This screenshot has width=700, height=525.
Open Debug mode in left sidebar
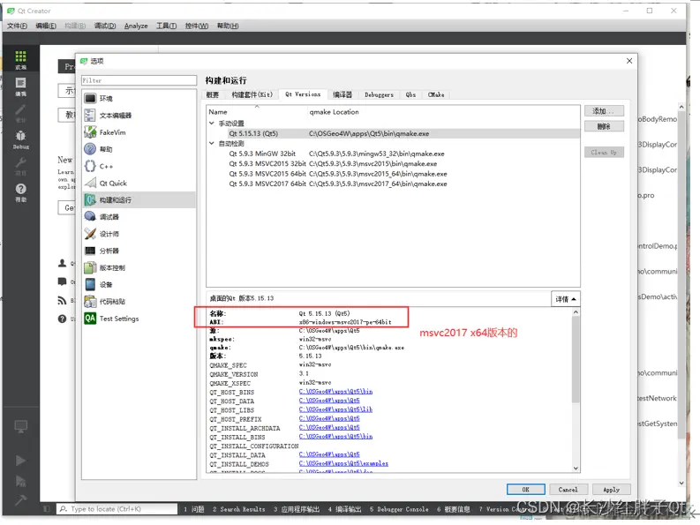(20, 139)
